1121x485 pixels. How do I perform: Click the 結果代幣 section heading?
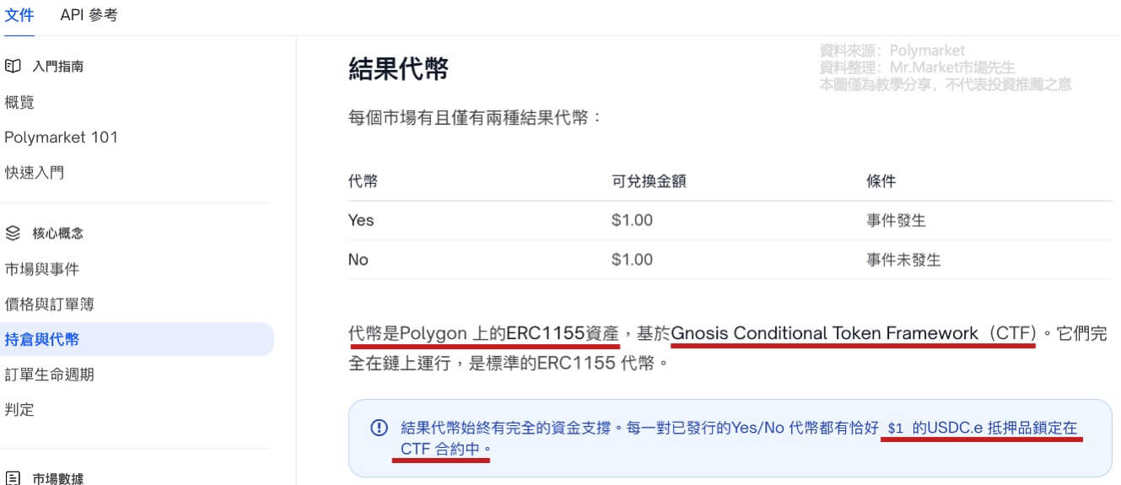coord(398,69)
